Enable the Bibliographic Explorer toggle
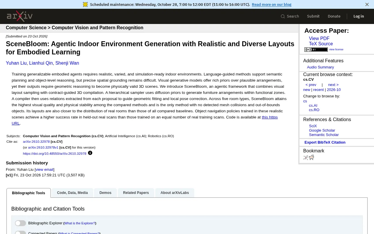374x234 pixels. (20, 223)
